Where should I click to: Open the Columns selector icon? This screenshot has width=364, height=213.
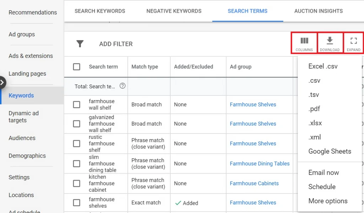tap(304, 41)
